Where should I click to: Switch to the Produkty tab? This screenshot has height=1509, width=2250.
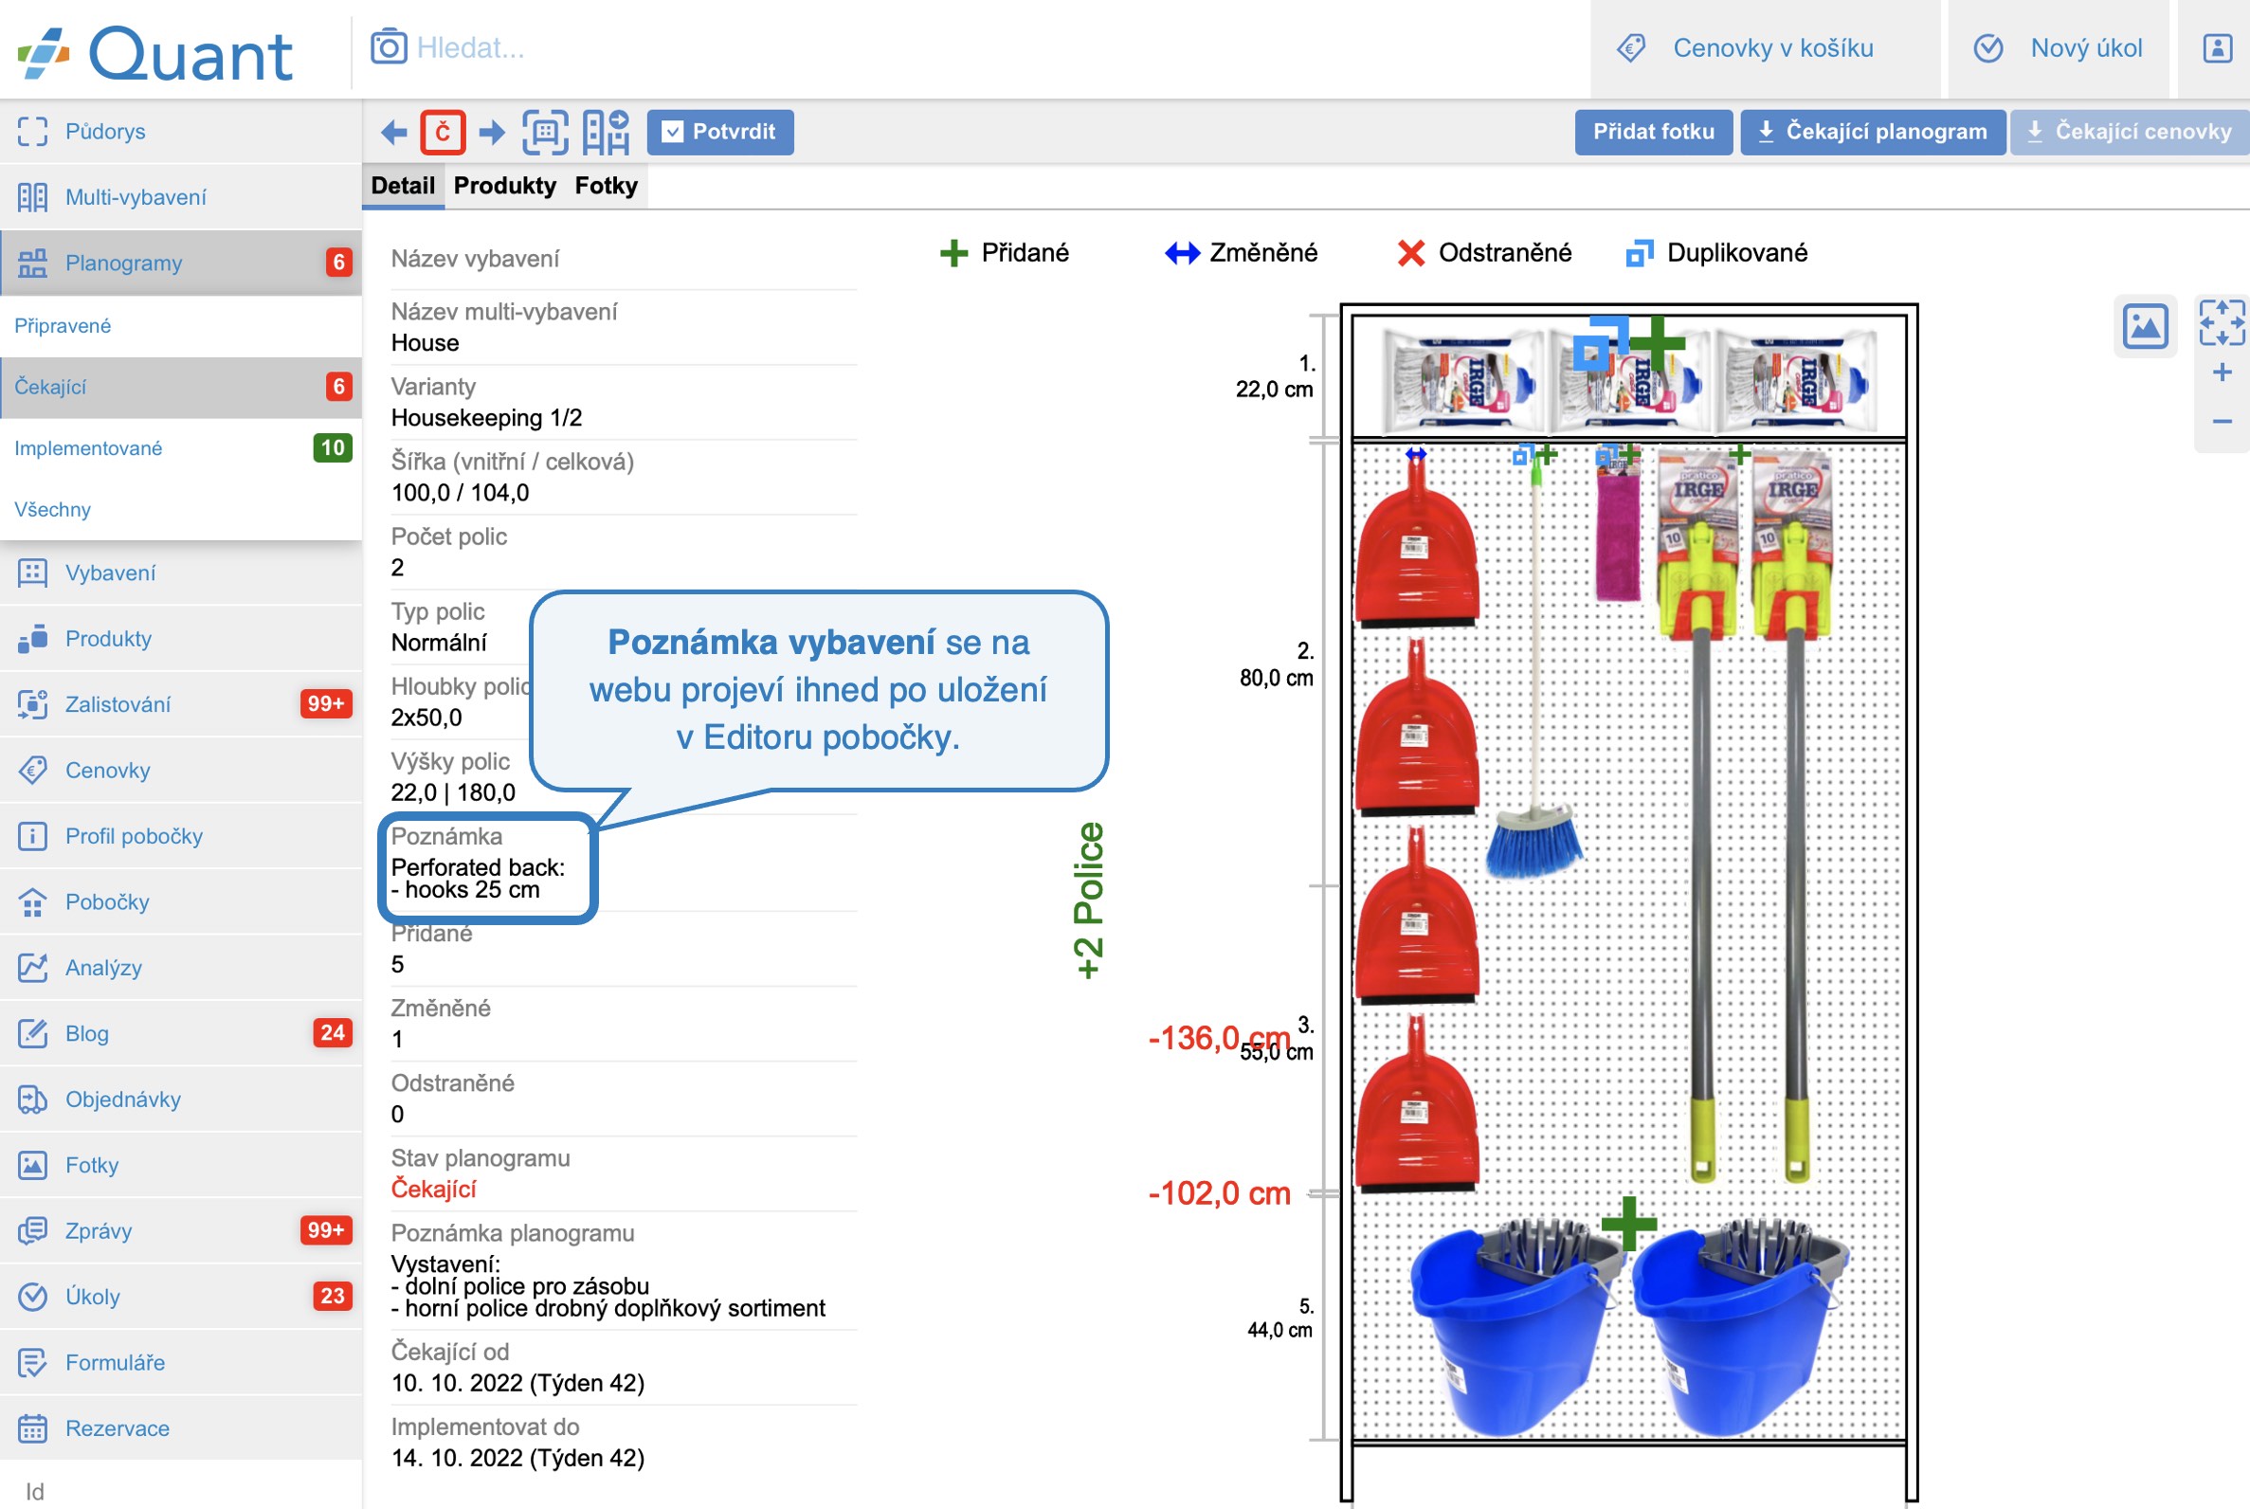click(504, 186)
